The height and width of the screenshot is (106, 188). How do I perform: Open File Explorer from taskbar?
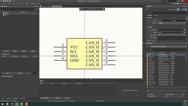tap(7, 104)
